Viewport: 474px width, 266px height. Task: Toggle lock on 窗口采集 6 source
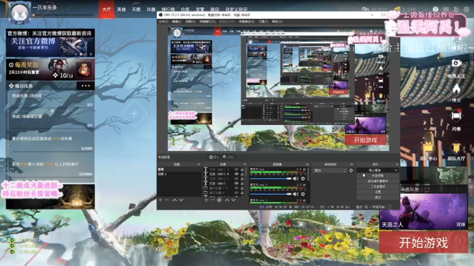242,193
